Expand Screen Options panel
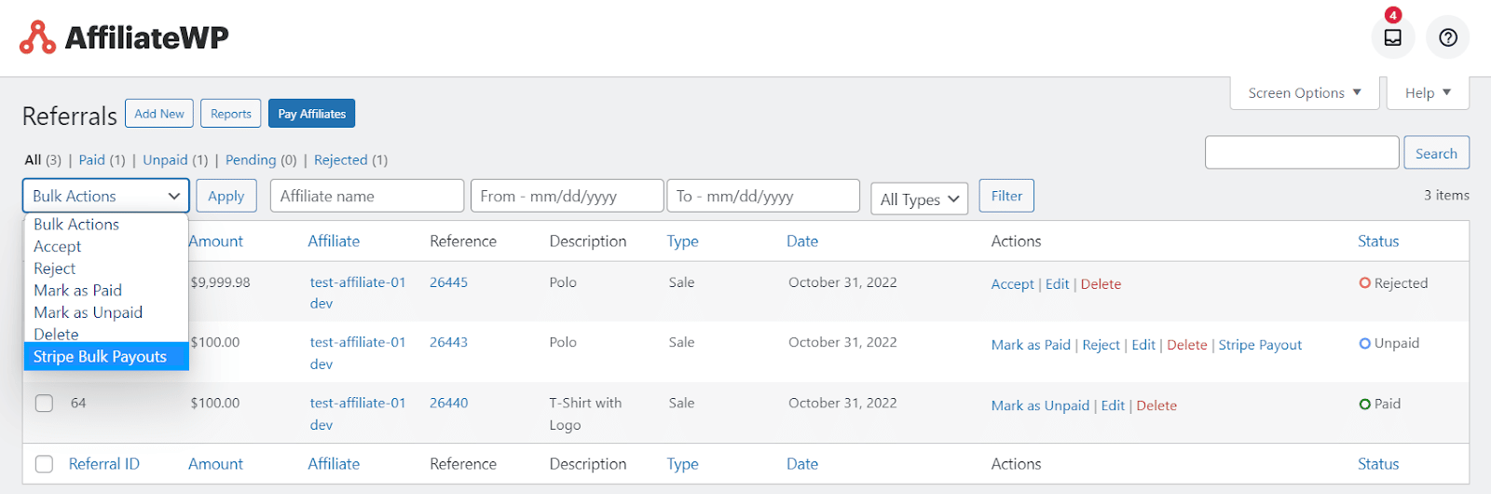 coord(1305,93)
